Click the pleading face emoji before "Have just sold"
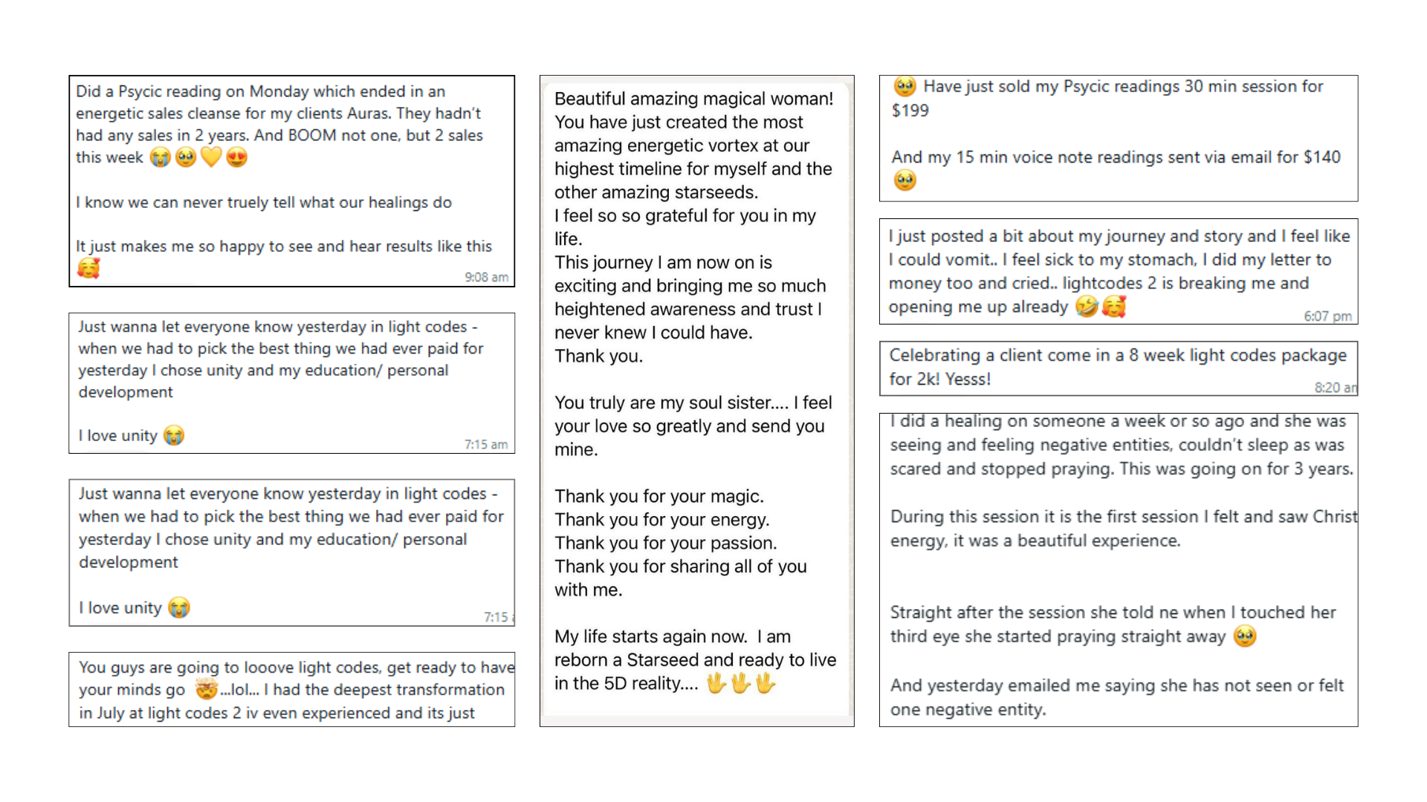1427x802 pixels. click(x=905, y=87)
